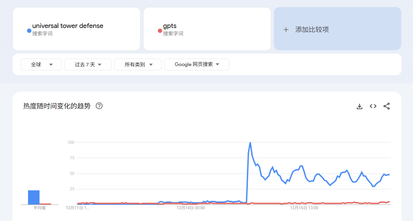Download the trend chart data as CSV
Image resolution: width=413 pixels, height=221 pixels.
click(360, 106)
